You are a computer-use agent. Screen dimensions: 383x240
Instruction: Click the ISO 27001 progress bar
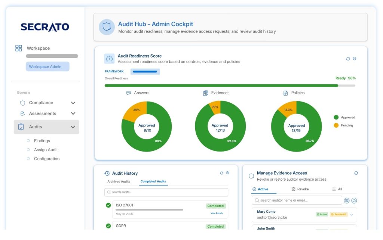click(x=149, y=210)
